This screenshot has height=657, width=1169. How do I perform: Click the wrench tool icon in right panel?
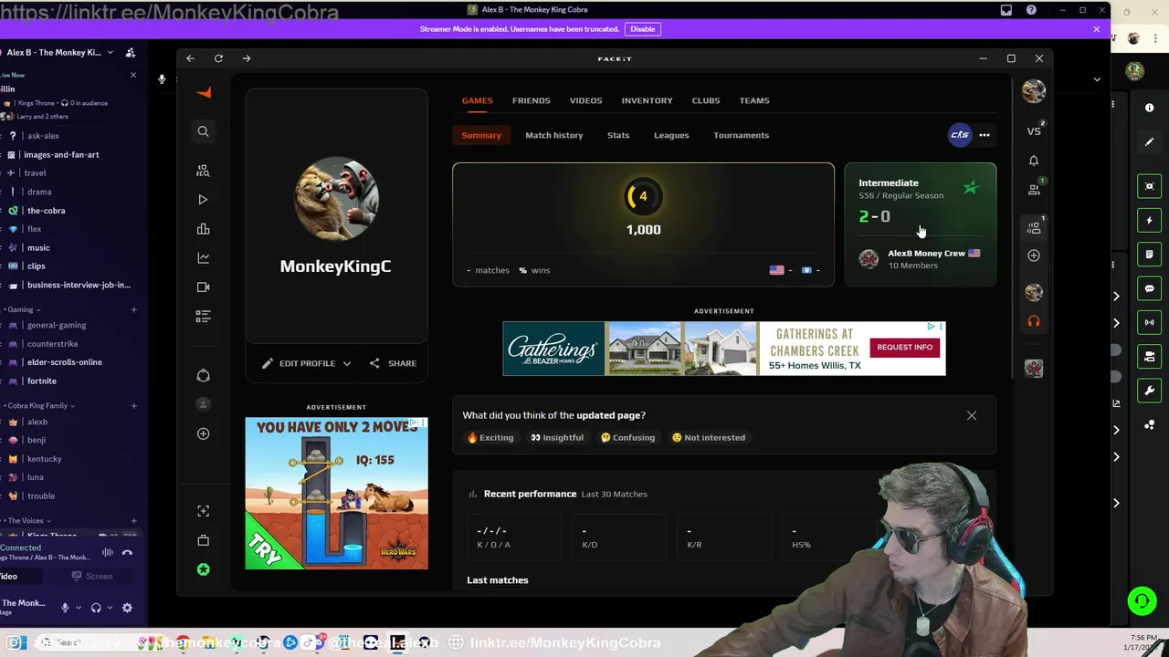click(1149, 391)
